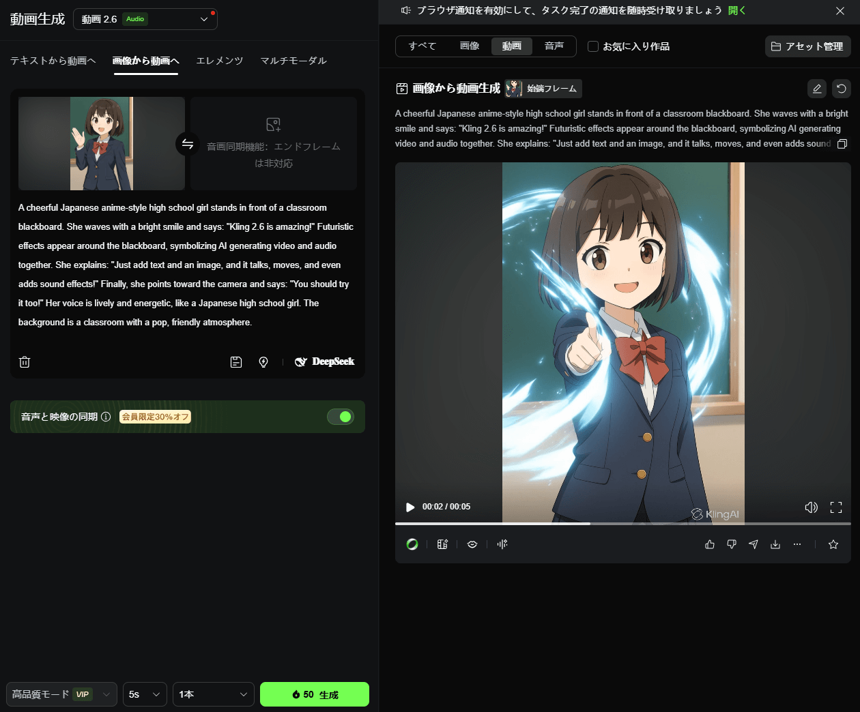Edit the generation using the pencil icon

817,88
